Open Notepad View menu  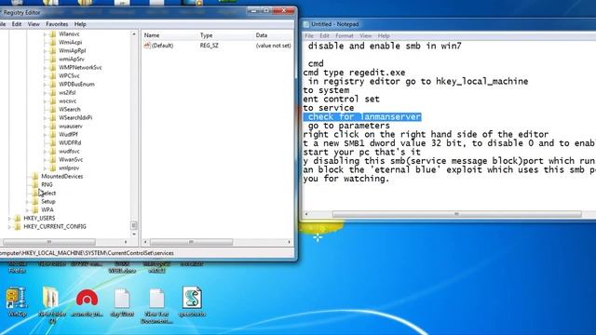point(366,35)
